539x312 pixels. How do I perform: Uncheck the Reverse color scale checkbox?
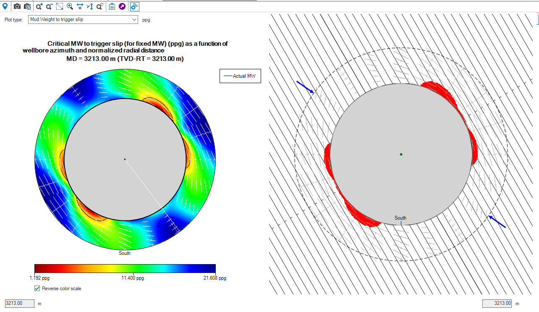[37, 288]
